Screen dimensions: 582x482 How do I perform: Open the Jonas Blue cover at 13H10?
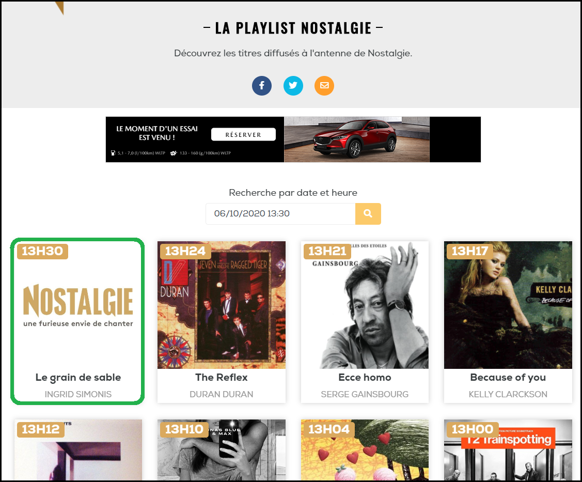[222, 449]
